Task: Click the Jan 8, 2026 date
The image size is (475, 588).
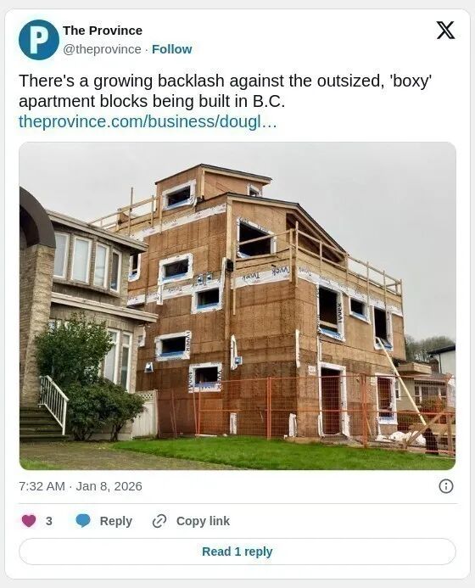Action: pos(109,486)
